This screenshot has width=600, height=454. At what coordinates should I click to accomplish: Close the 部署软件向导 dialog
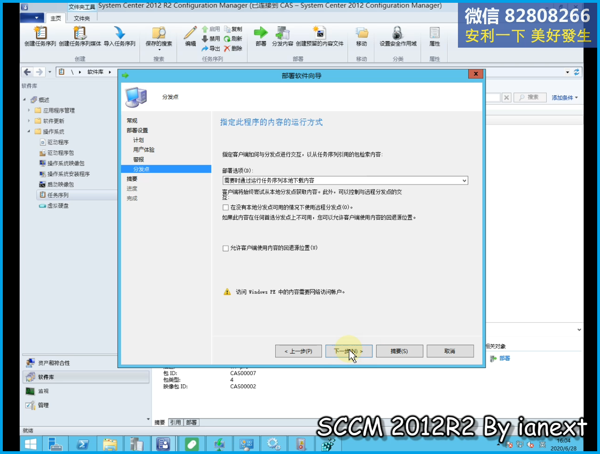pos(475,74)
